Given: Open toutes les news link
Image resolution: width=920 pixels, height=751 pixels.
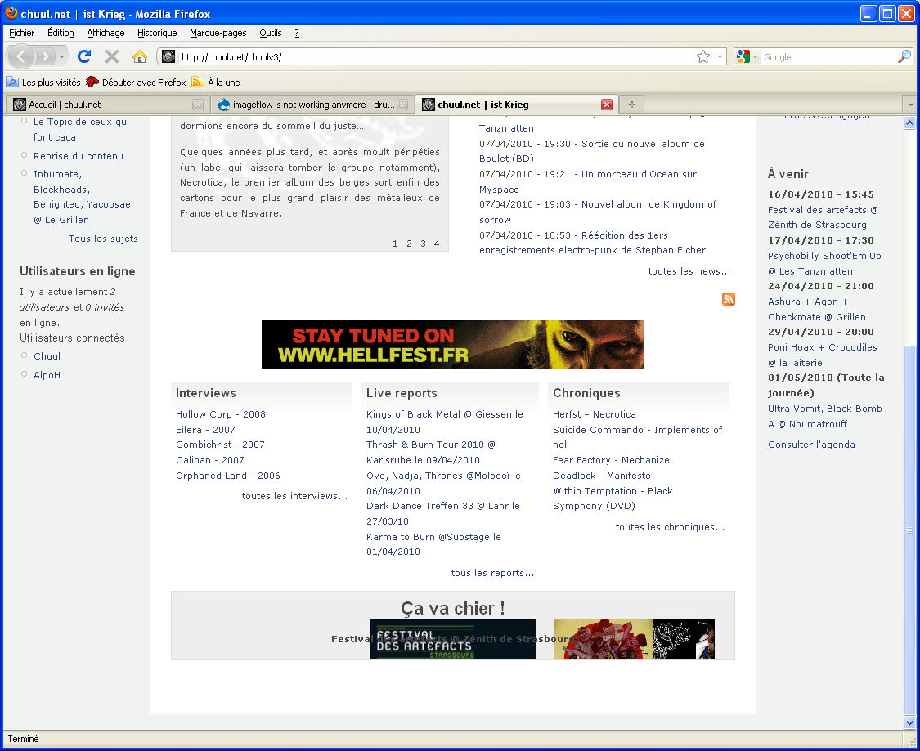Looking at the screenshot, I should [x=689, y=271].
